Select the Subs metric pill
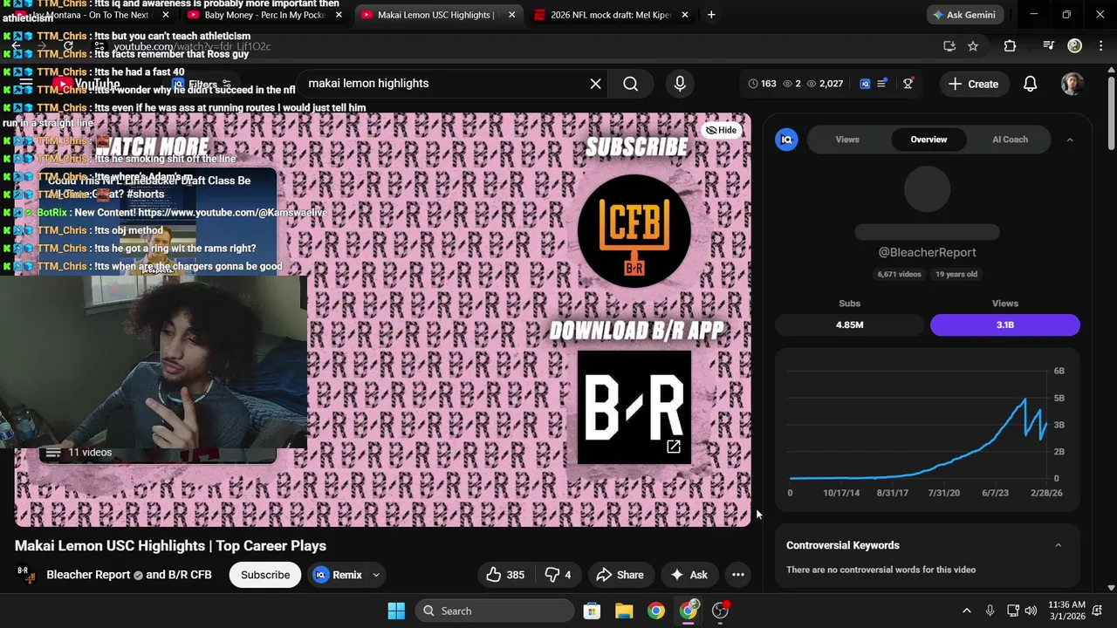 coord(849,324)
